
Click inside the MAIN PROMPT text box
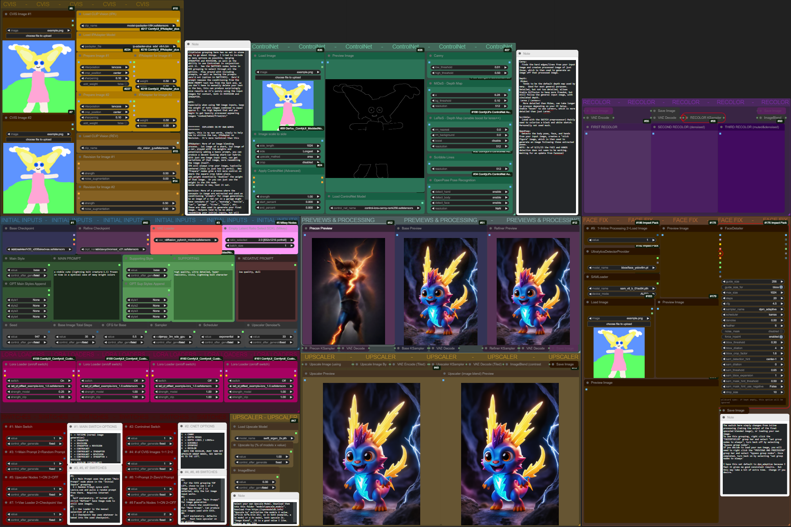(87, 294)
